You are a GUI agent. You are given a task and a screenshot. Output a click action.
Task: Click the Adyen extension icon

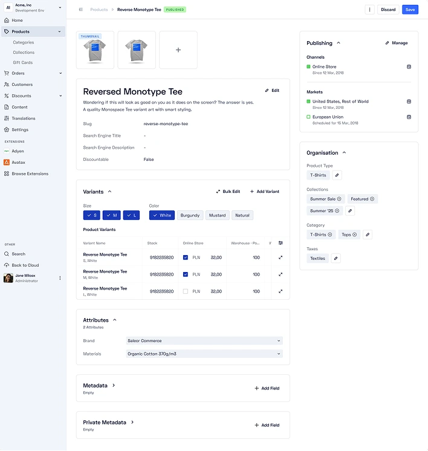click(x=6, y=151)
